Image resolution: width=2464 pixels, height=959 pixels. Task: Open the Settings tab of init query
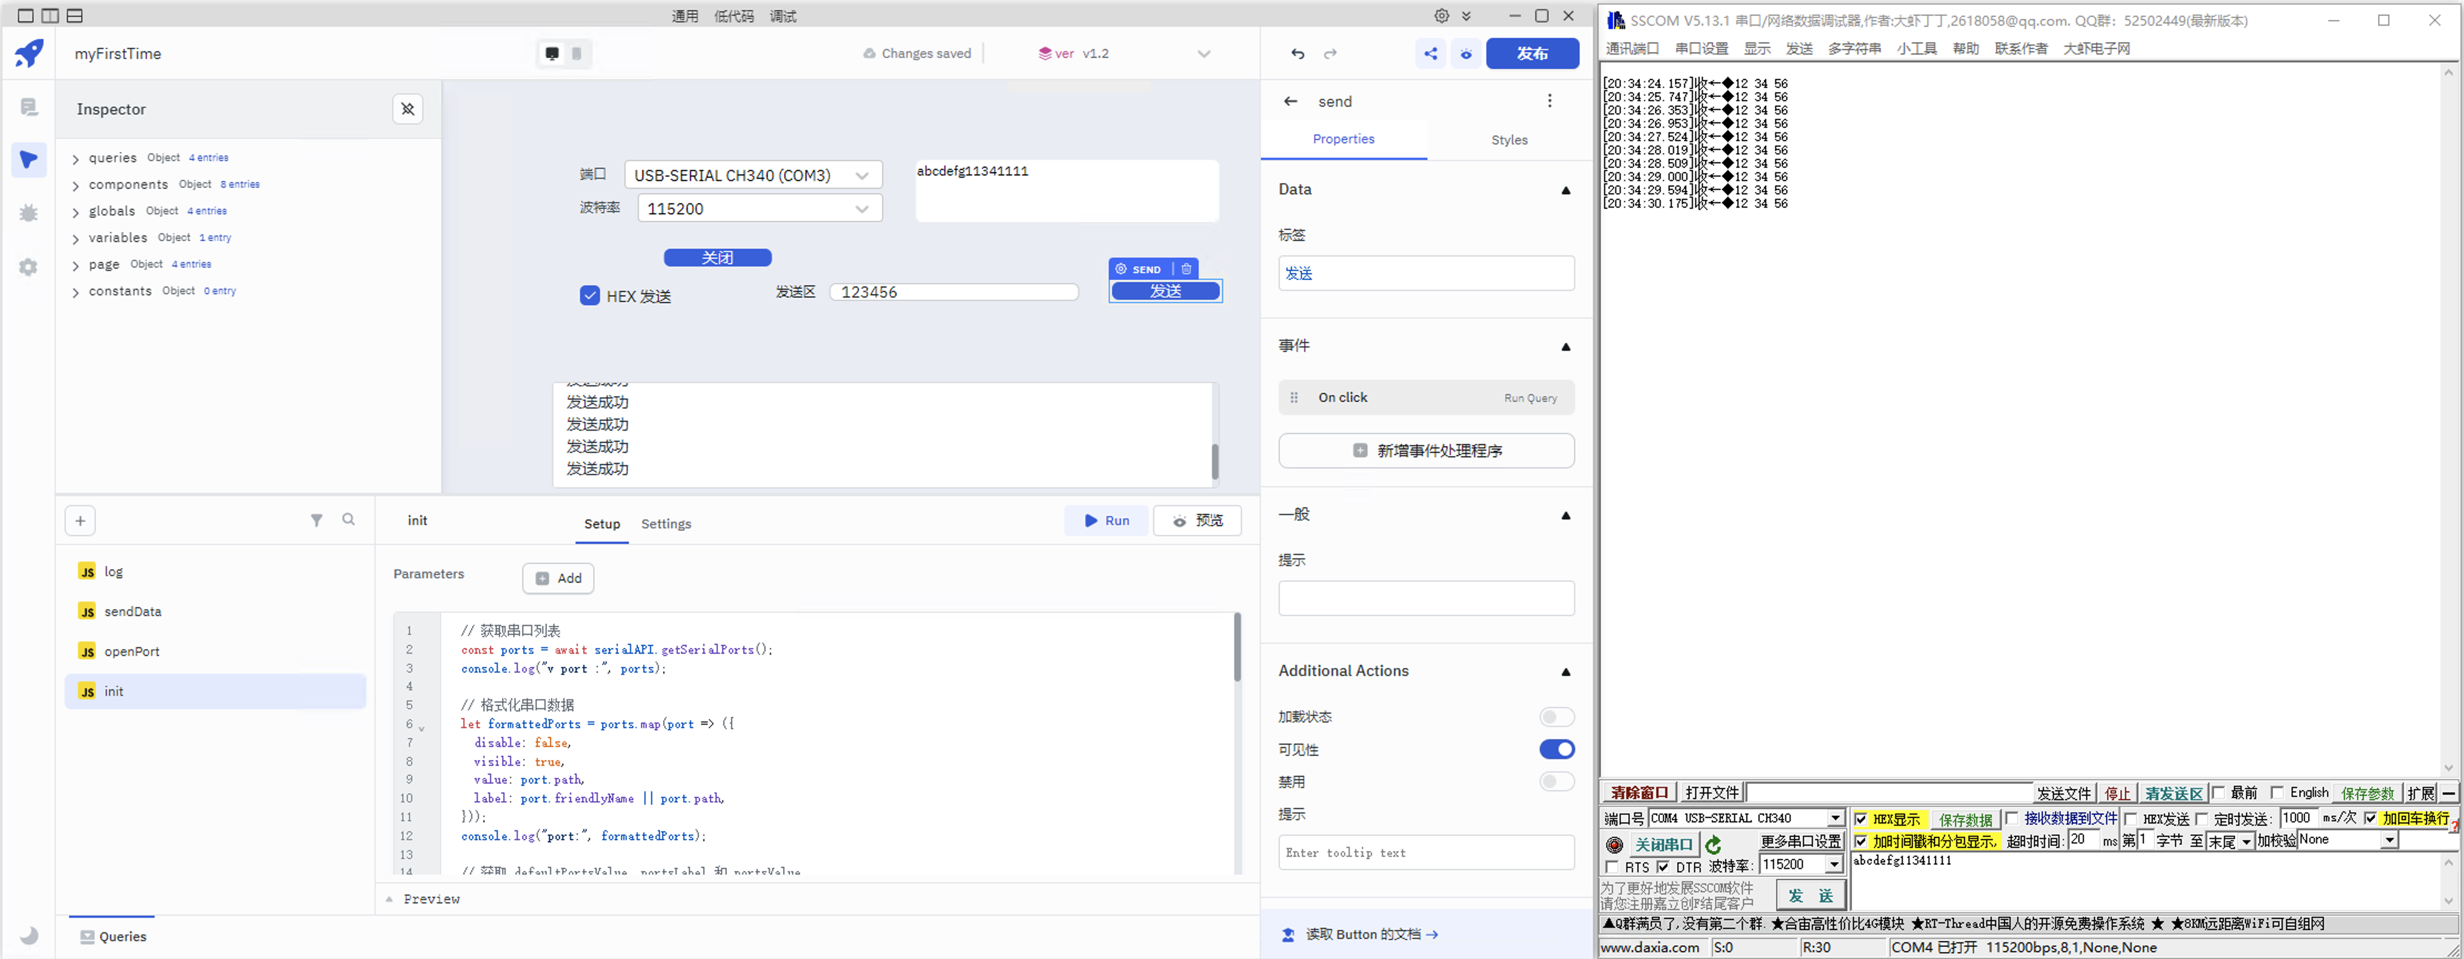click(666, 524)
